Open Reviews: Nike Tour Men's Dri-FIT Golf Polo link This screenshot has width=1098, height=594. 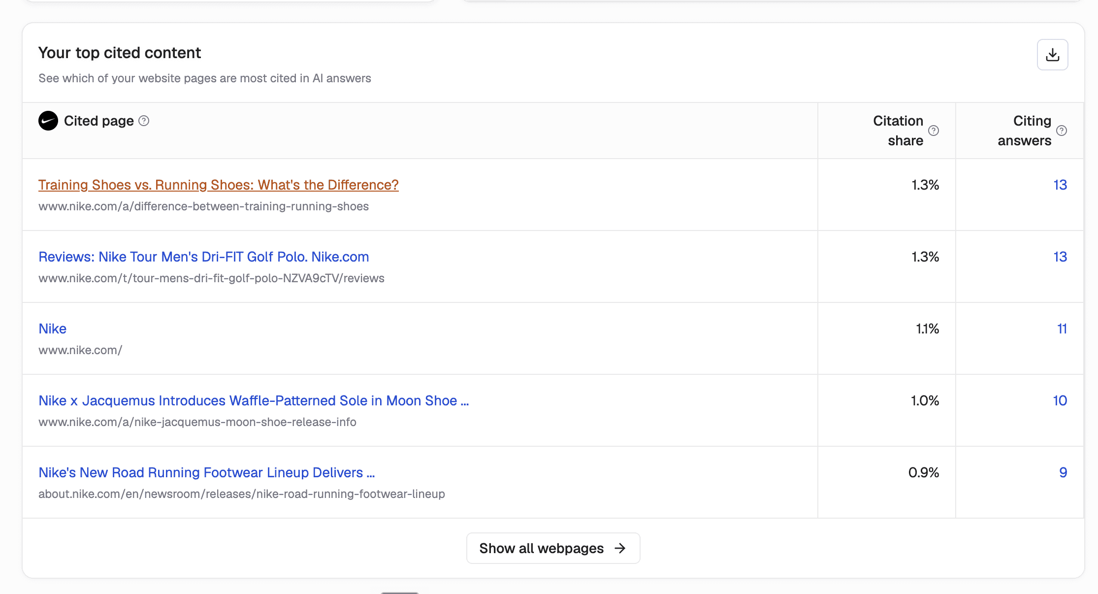click(x=204, y=257)
